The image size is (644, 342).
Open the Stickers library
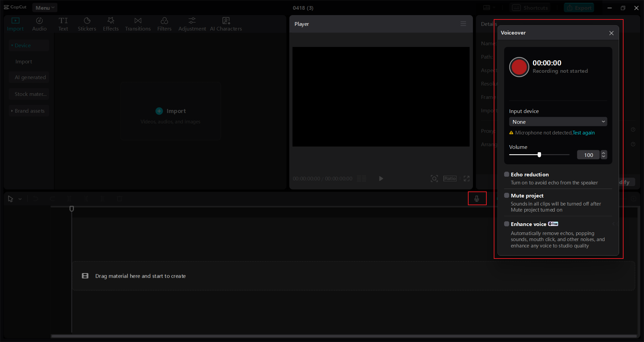[x=87, y=23]
